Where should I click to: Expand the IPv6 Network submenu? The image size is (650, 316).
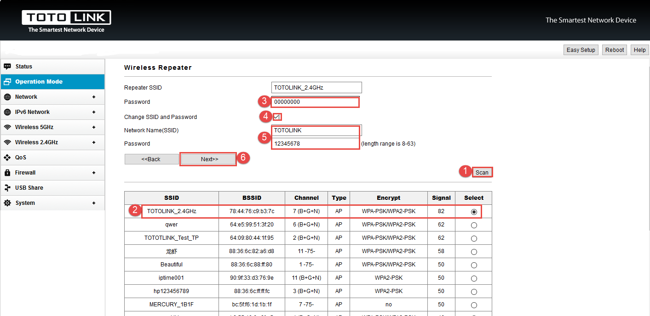pos(94,112)
